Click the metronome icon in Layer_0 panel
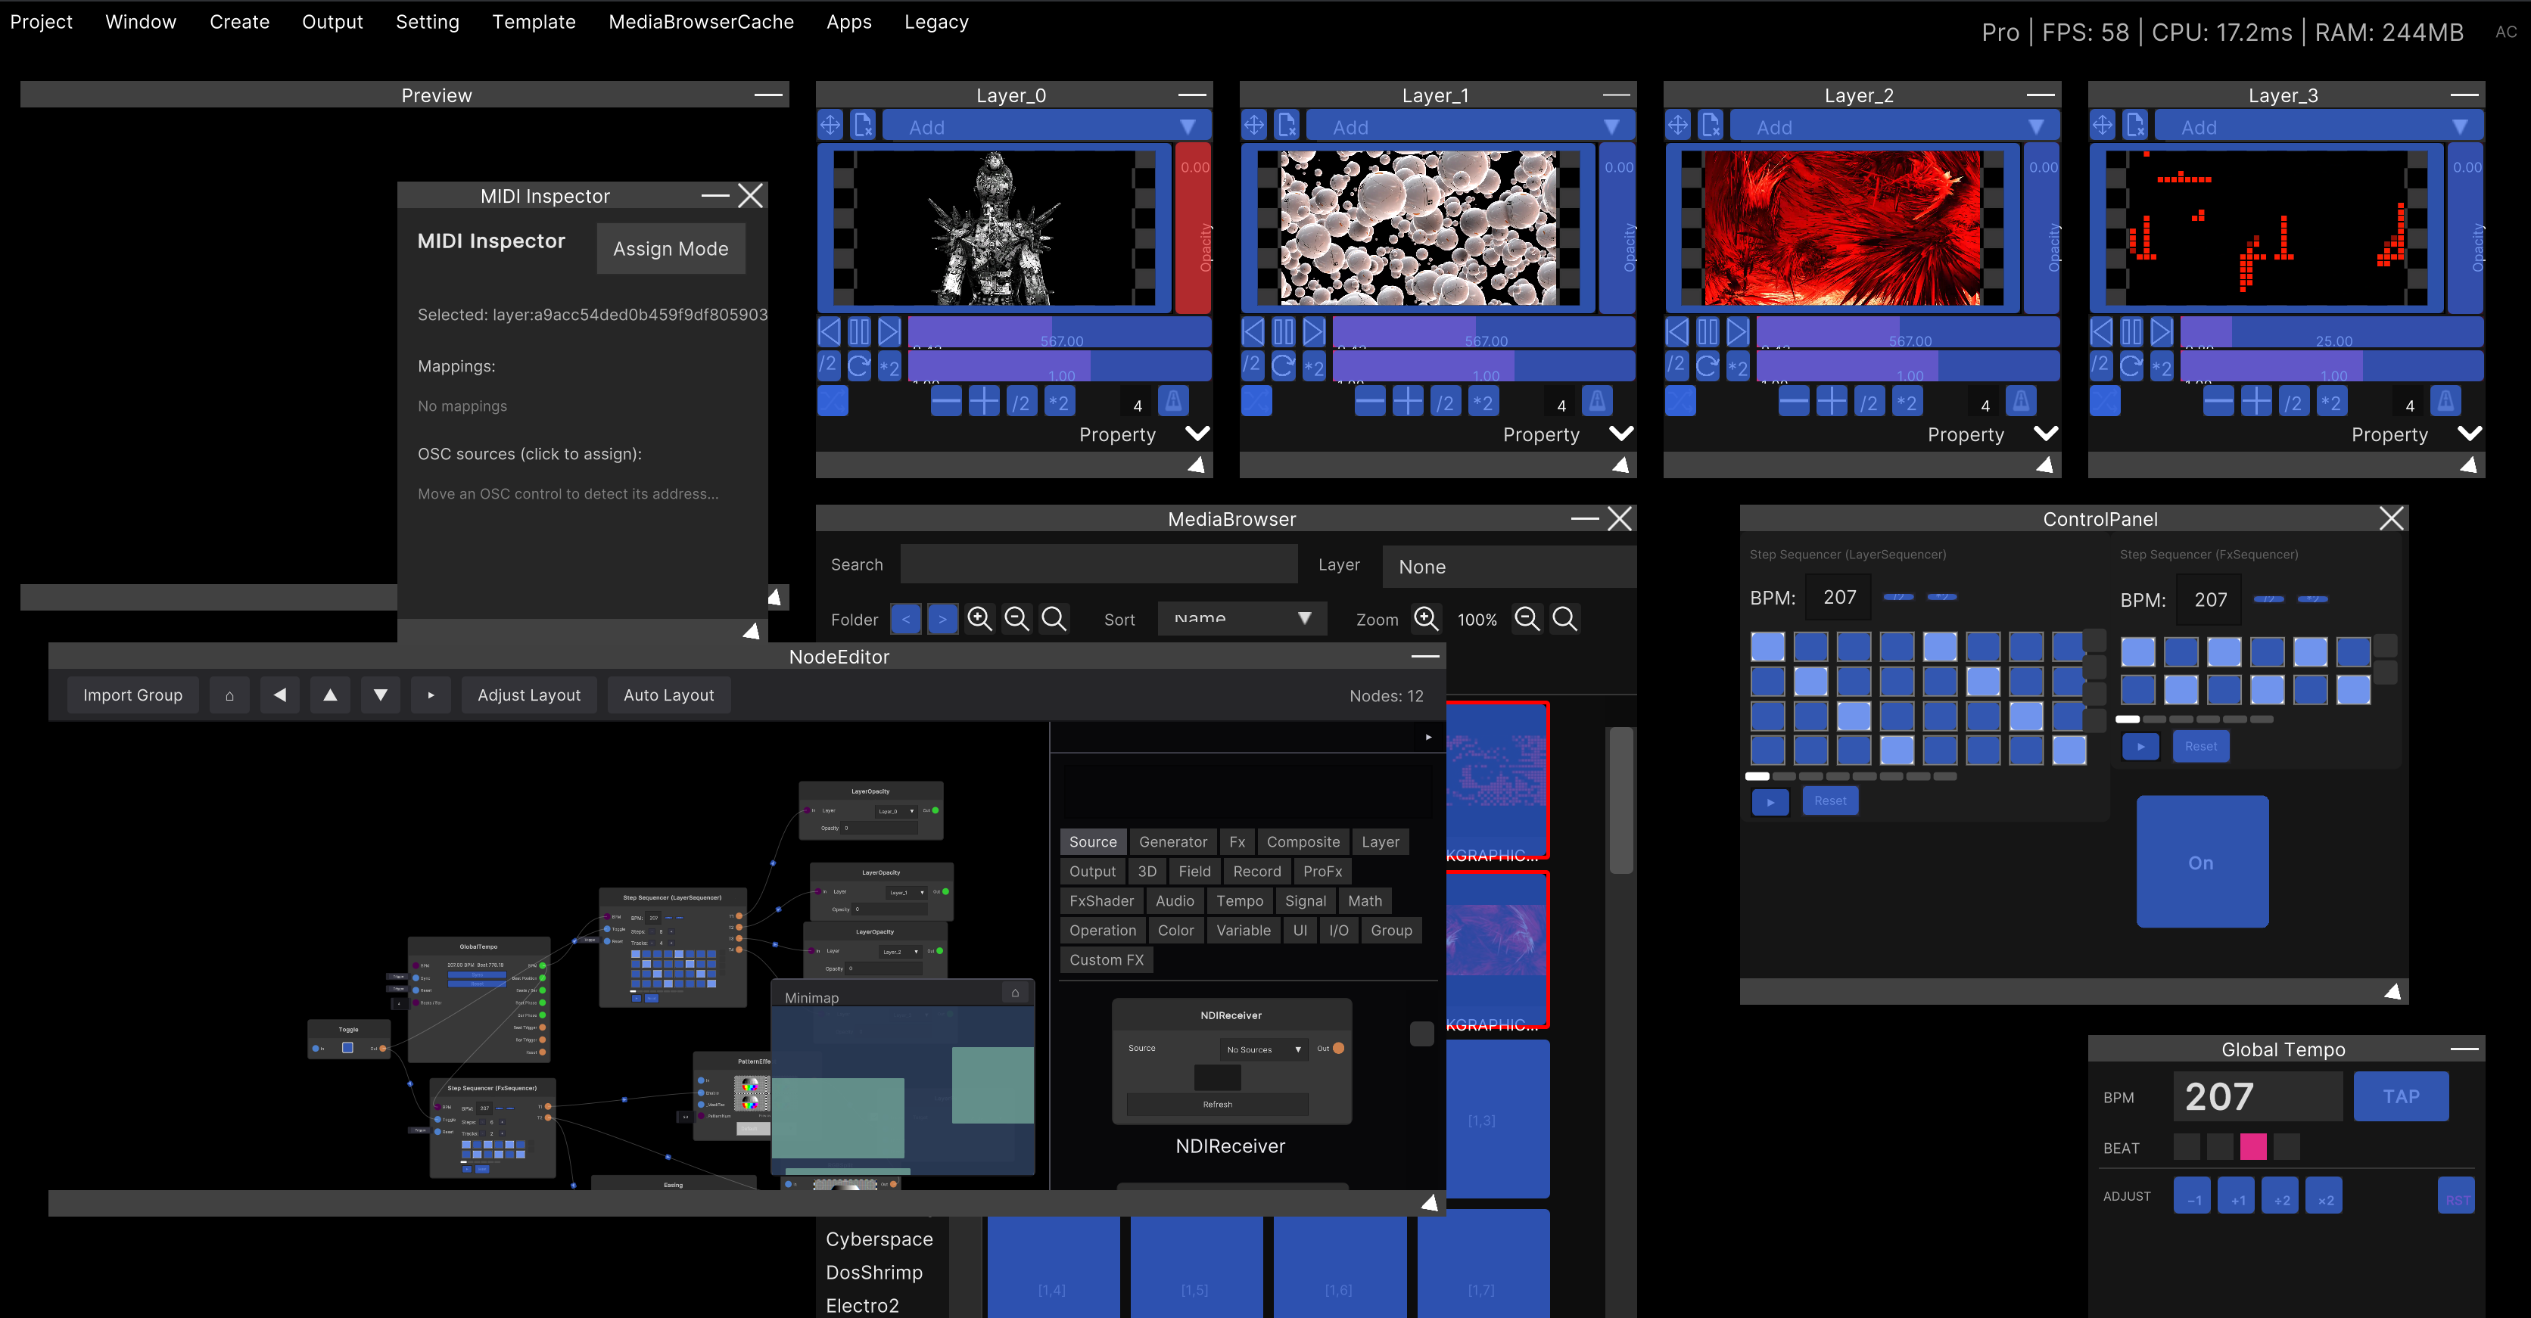 (x=1172, y=402)
